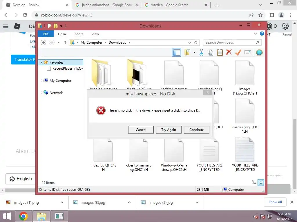Open the Windows Start button
Screen dimensions: 297x222
(7, 216)
